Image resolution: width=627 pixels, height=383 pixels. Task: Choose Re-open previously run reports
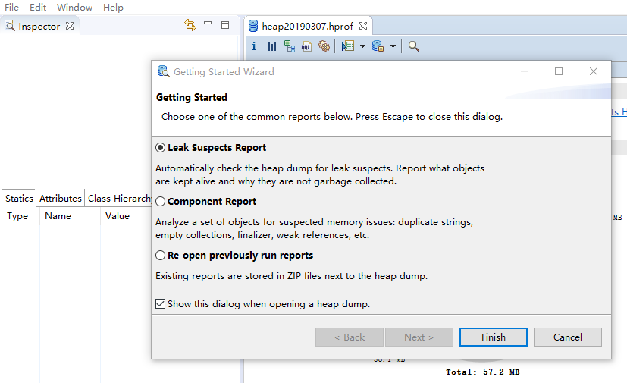pyautogui.click(x=161, y=256)
